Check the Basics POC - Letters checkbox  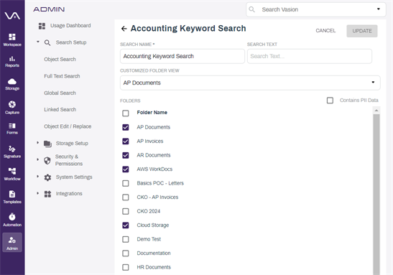point(126,183)
